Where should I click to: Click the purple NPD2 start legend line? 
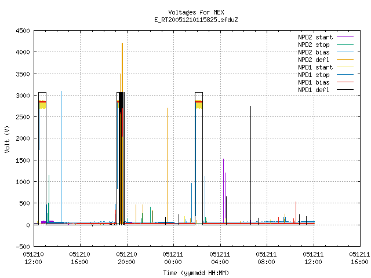(x=345, y=37)
